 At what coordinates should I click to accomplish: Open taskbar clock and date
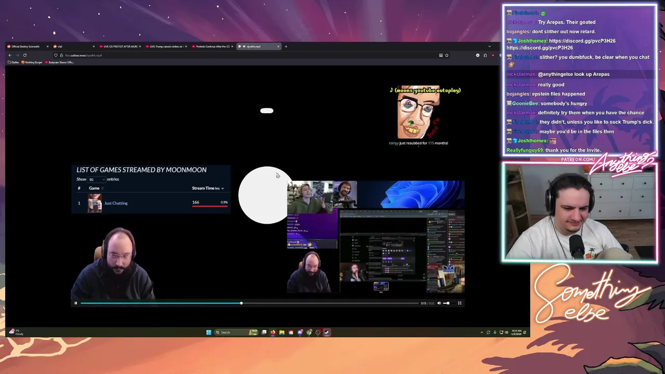(x=516, y=332)
